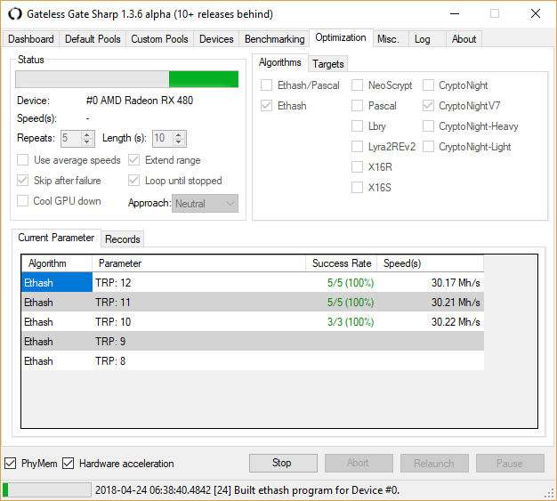Show the Records tab
The image size is (557, 501).
pyautogui.click(x=123, y=239)
